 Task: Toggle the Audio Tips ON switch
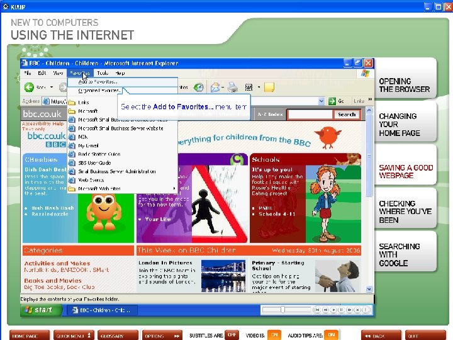331,335
